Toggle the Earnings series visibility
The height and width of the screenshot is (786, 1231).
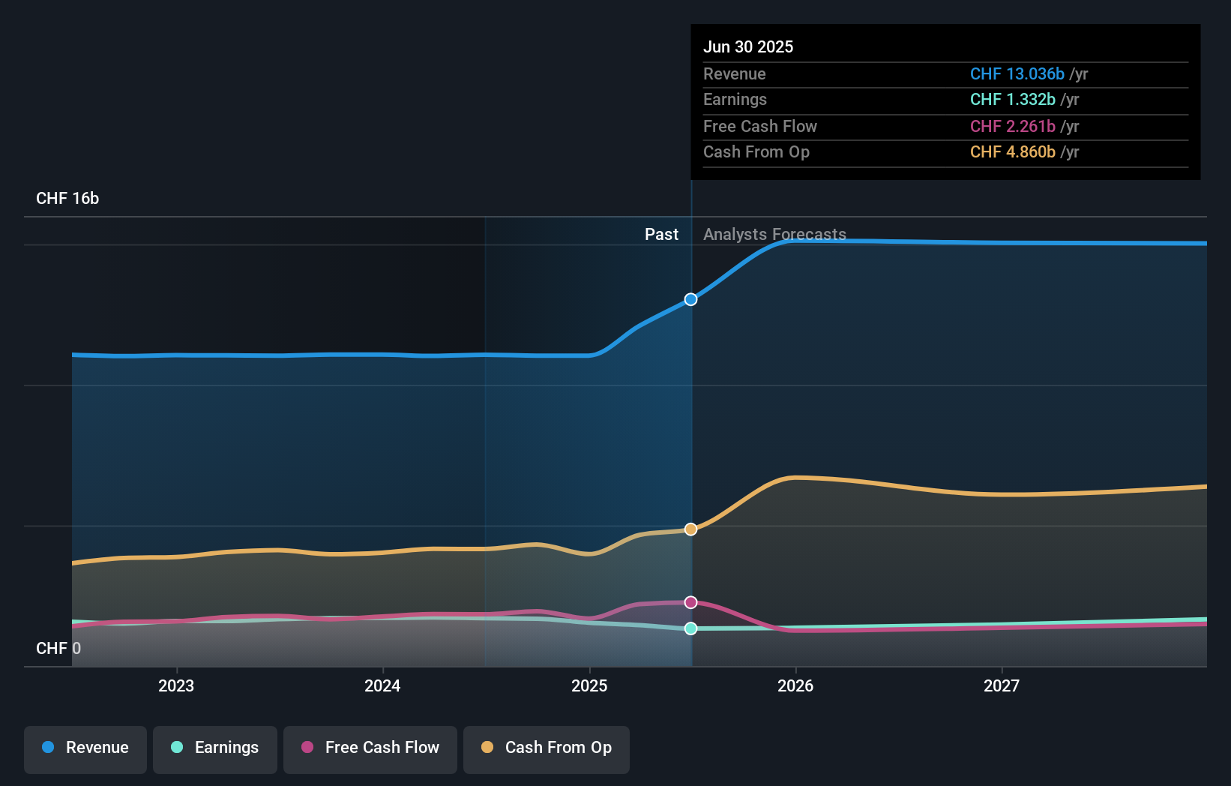point(214,749)
